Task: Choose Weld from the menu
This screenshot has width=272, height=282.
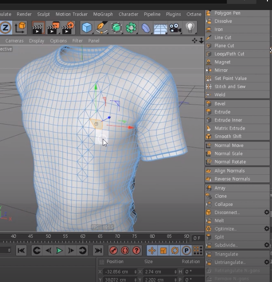Action: pos(237,94)
